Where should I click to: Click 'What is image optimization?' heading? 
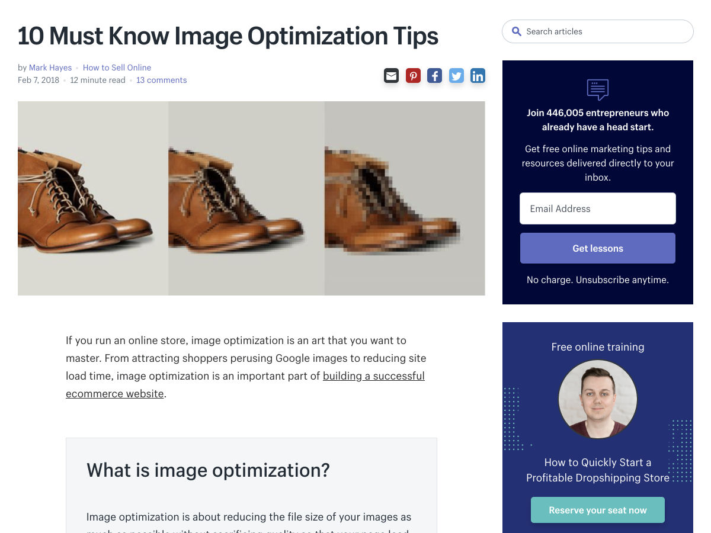pos(208,470)
